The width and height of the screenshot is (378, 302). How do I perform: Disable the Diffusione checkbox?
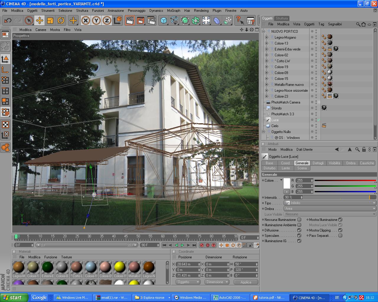pos(299,230)
